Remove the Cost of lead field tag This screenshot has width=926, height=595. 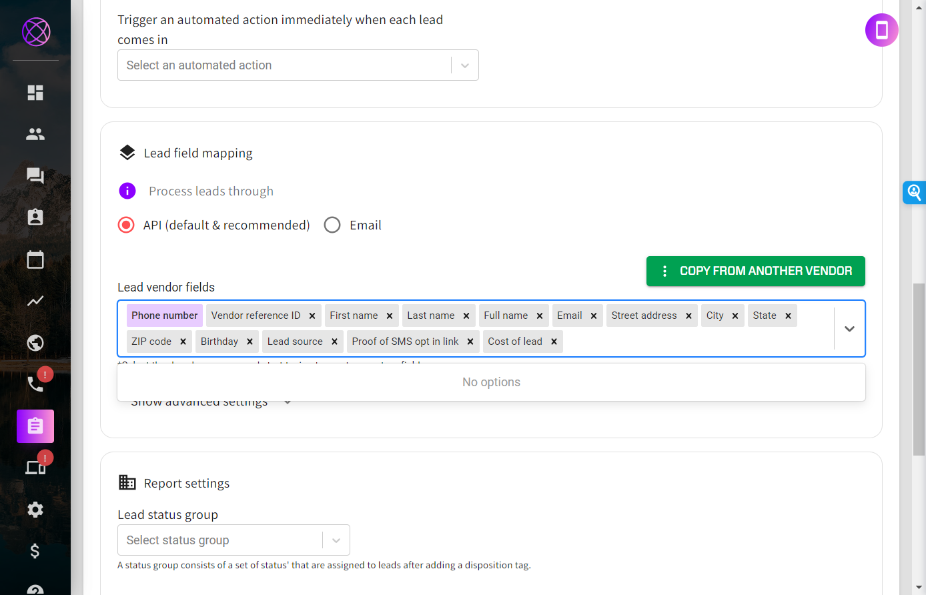click(x=554, y=342)
